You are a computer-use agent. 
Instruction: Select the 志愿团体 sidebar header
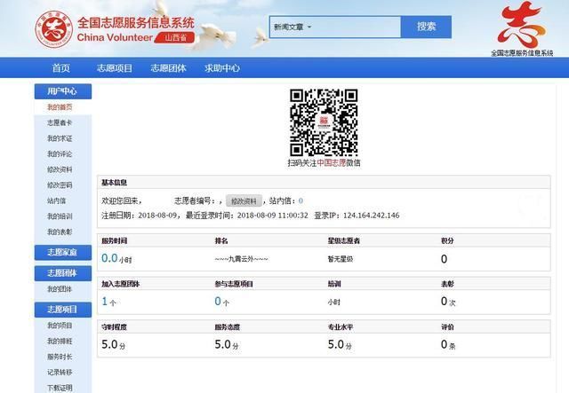click(63, 273)
